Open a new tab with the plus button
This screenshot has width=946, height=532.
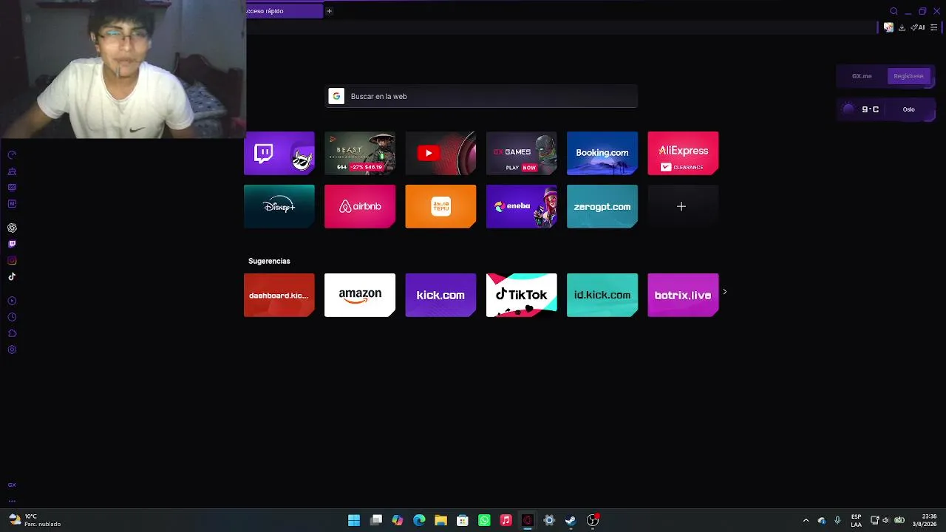point(329,11)
